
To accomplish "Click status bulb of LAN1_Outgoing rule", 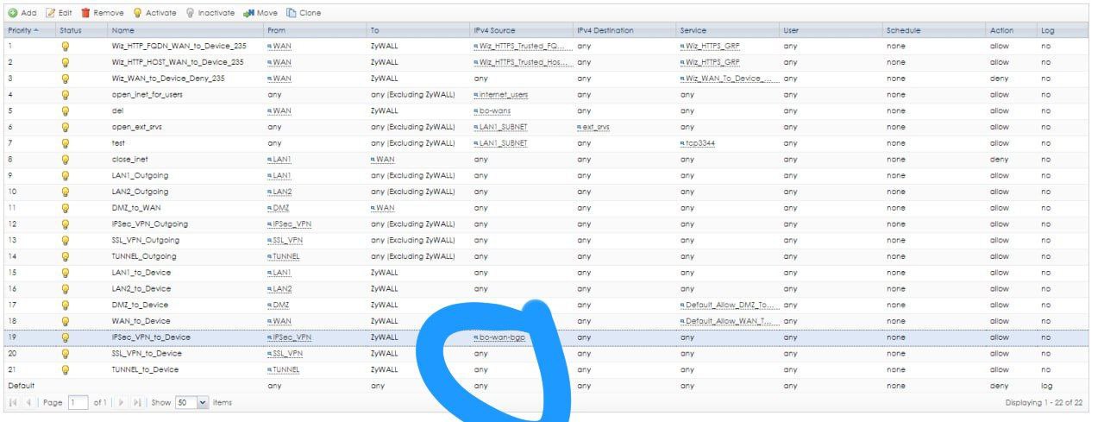I will tap(65, 176).
